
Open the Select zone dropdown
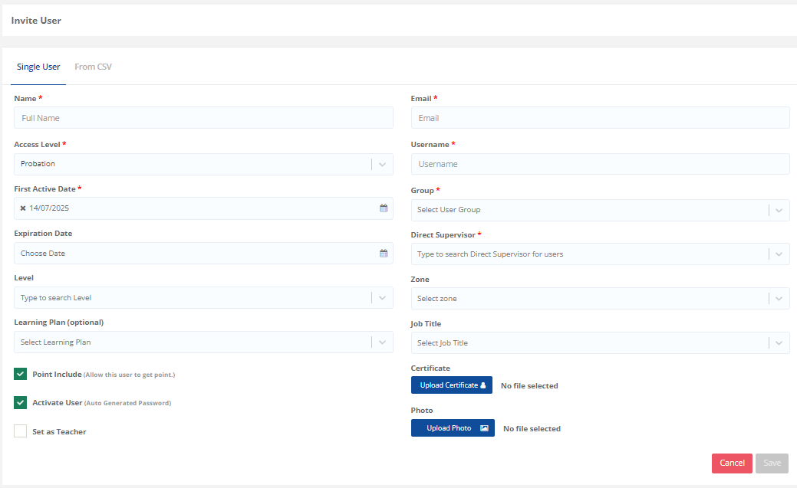pos(601,299)
